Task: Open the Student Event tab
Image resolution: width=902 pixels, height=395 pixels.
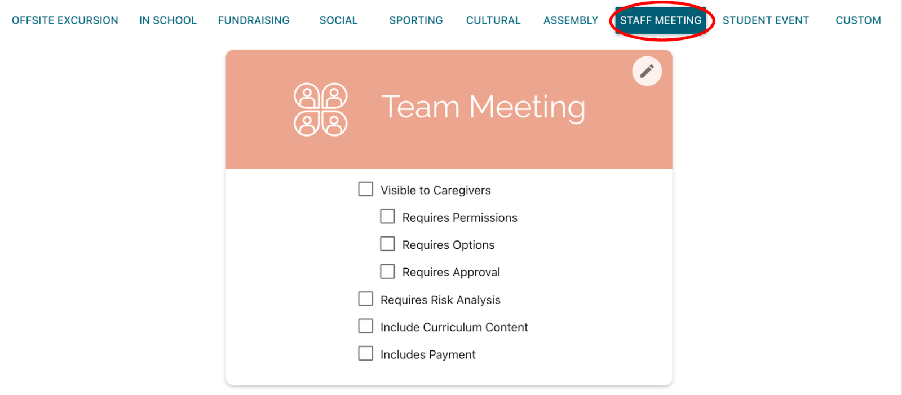Action: click(x=766, y=20)
